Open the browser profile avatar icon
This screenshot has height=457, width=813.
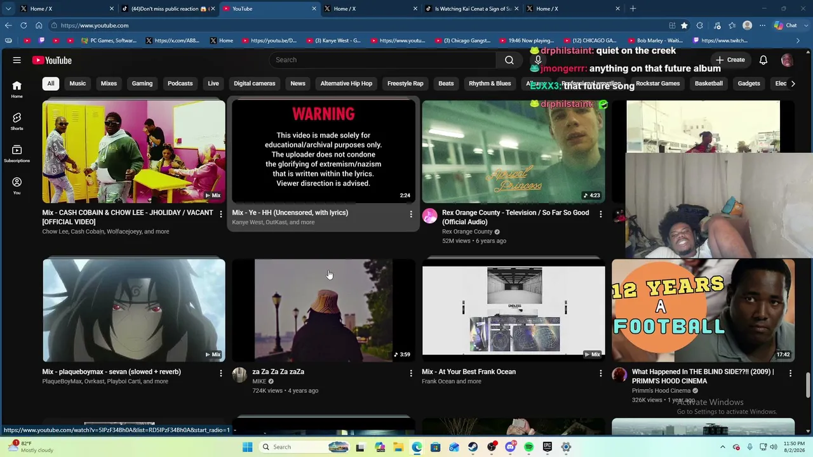click(x=748, y=25)
